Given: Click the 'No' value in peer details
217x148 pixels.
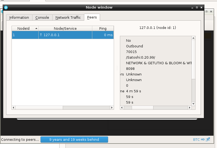Looking at the screenshot, I should (128, 41).
